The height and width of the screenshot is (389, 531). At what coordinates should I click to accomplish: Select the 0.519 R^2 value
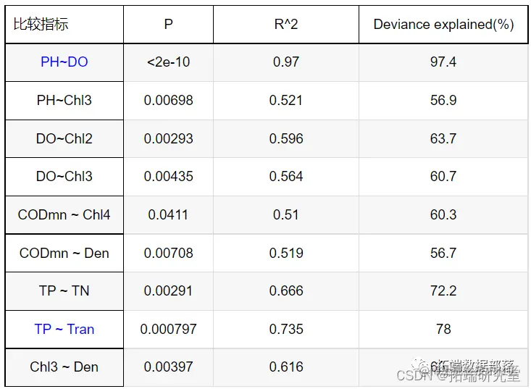pos(286,253)
